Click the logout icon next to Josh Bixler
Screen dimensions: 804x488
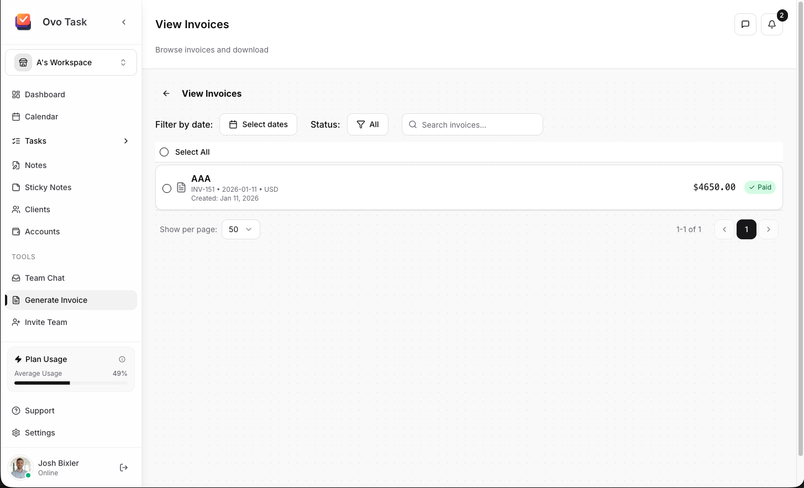[x=124, y=468]
